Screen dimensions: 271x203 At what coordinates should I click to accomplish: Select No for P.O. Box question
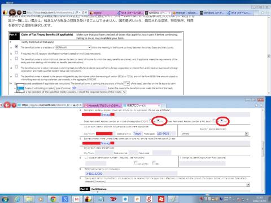[222, 121]
